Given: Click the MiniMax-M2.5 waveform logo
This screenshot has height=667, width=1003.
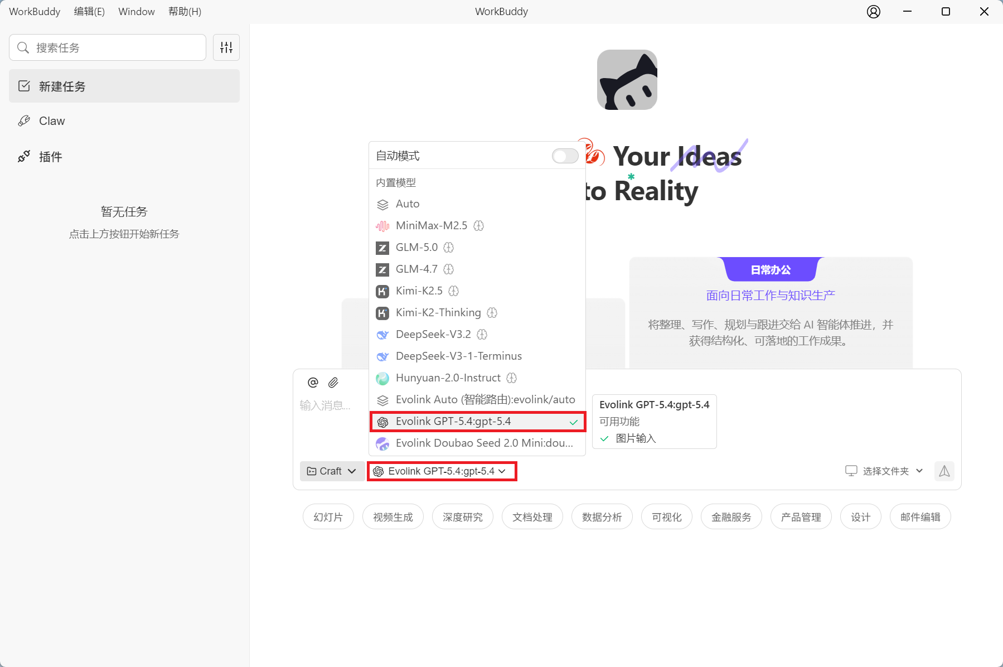Looking at the screenshot, I should tap(382, 226).
